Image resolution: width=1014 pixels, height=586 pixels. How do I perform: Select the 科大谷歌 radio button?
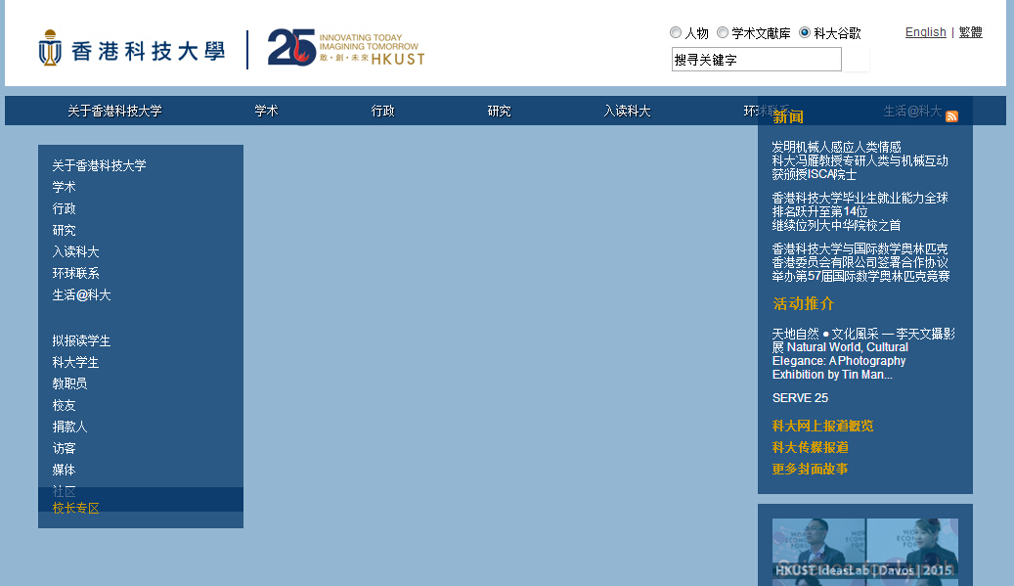click(x=805, y=32)
